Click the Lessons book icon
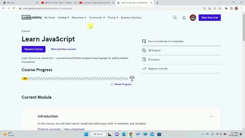 pyautogui.click(x=144, y=60)
